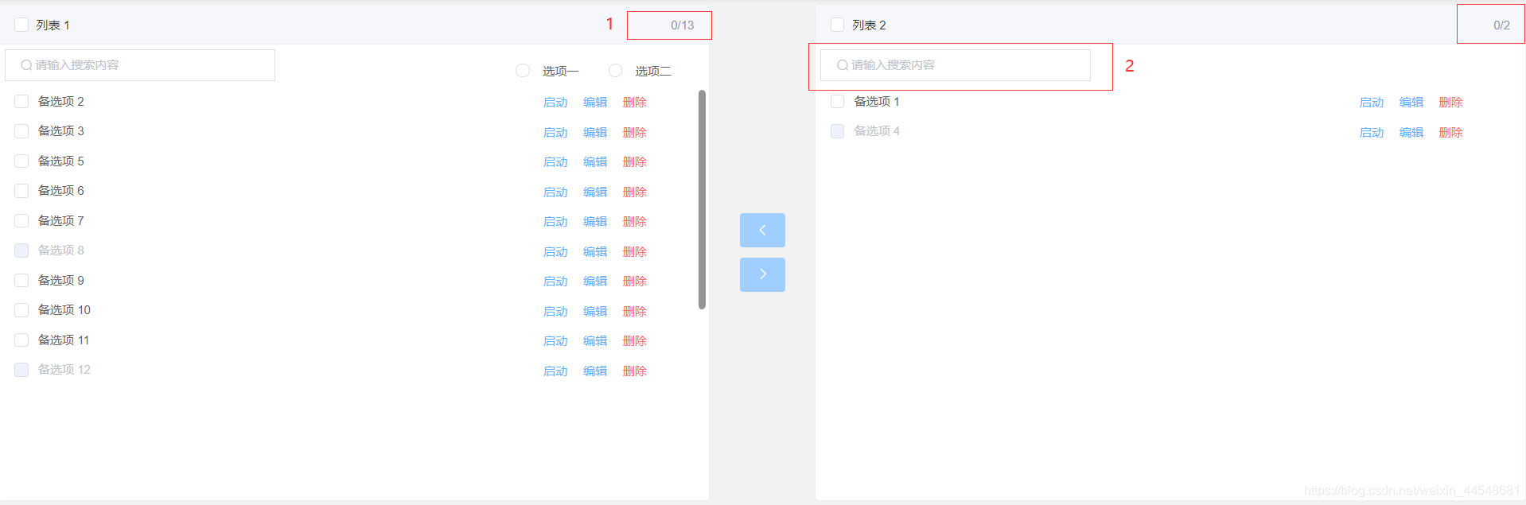Click 删除 for 备选项 3
This screenshot has width=1526, height=505.
(x=635, y=132)
